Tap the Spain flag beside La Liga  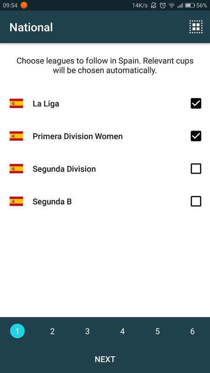point(16,104)
